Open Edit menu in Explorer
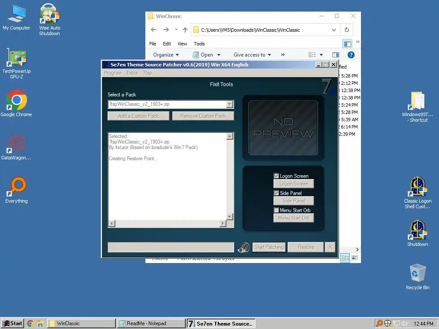439x329 pixels. (x=167, y=44)
